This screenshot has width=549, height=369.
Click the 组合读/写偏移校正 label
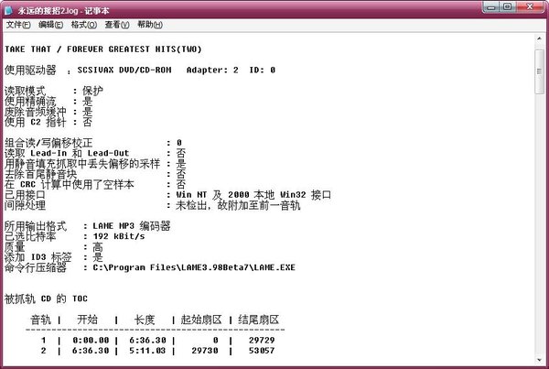48,143
